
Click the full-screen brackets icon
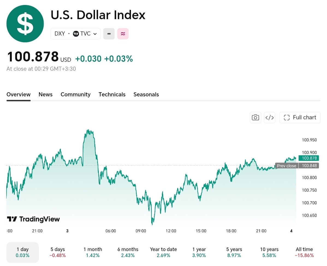coord(287,118)
